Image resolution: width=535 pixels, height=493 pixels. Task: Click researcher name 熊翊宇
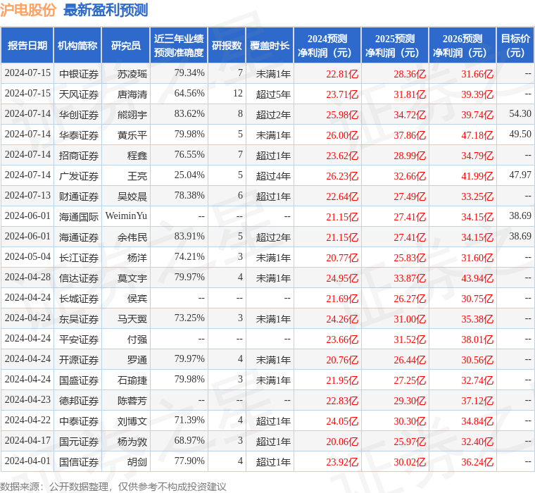click(132, 115)
